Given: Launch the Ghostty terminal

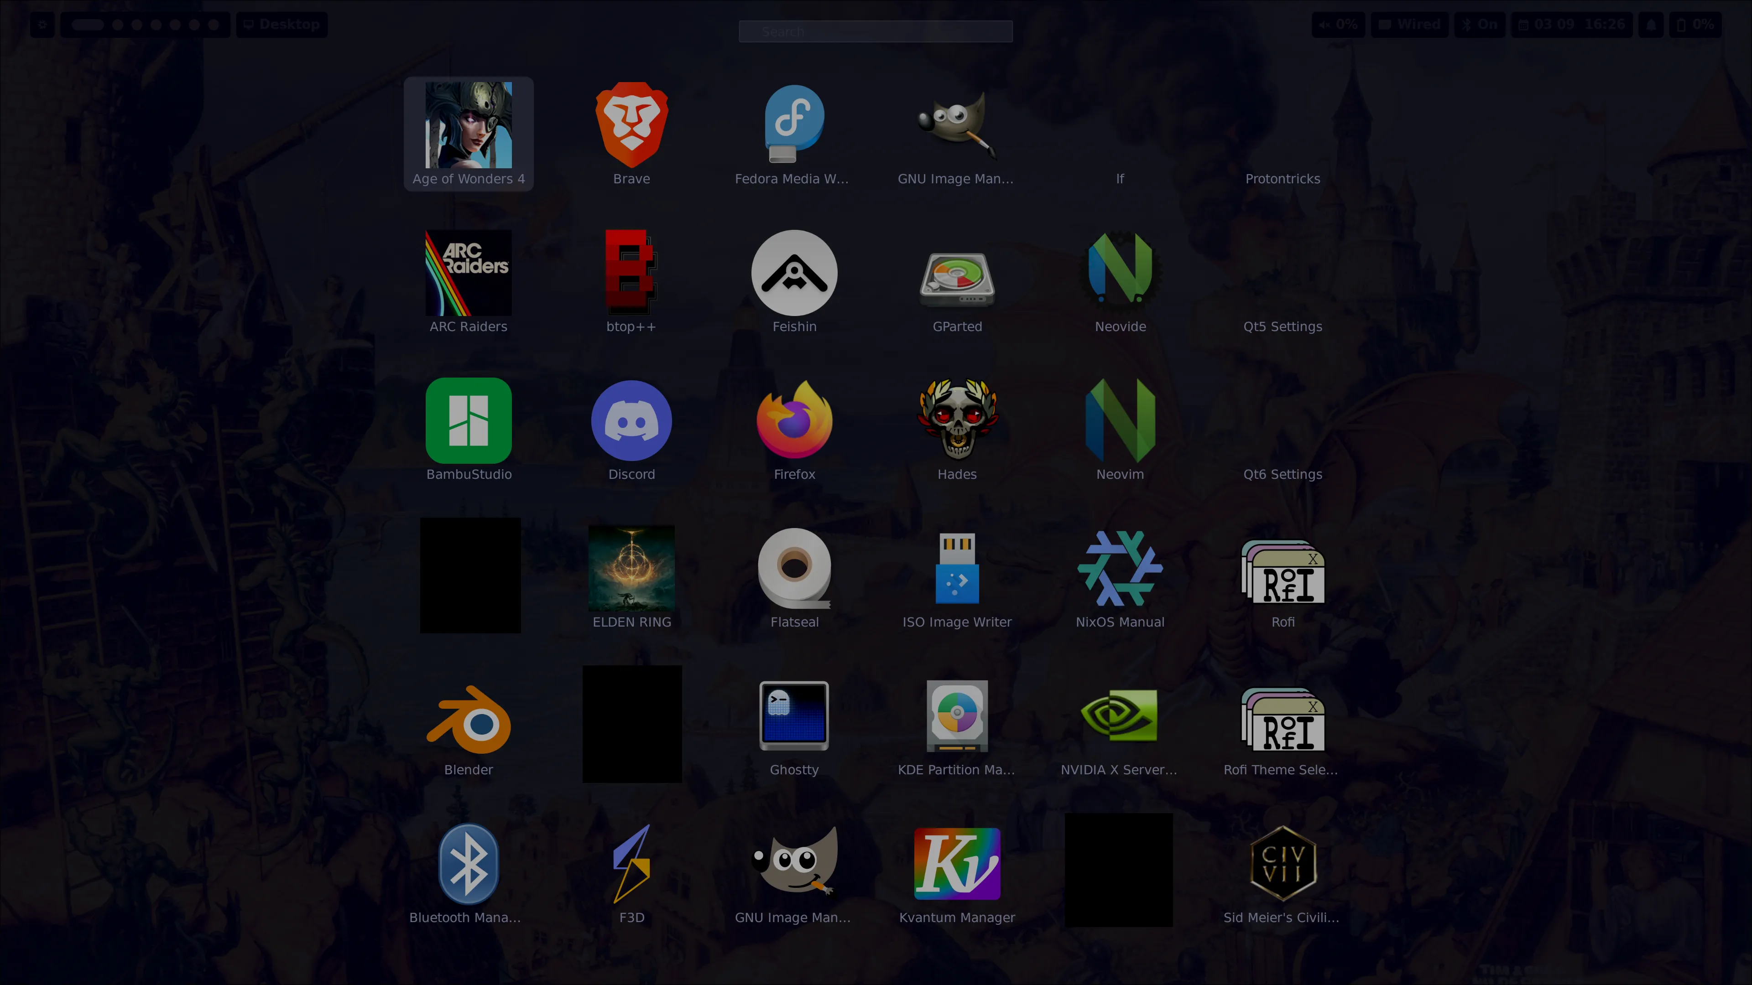Looking at the screenshot, I should (794, 716).
